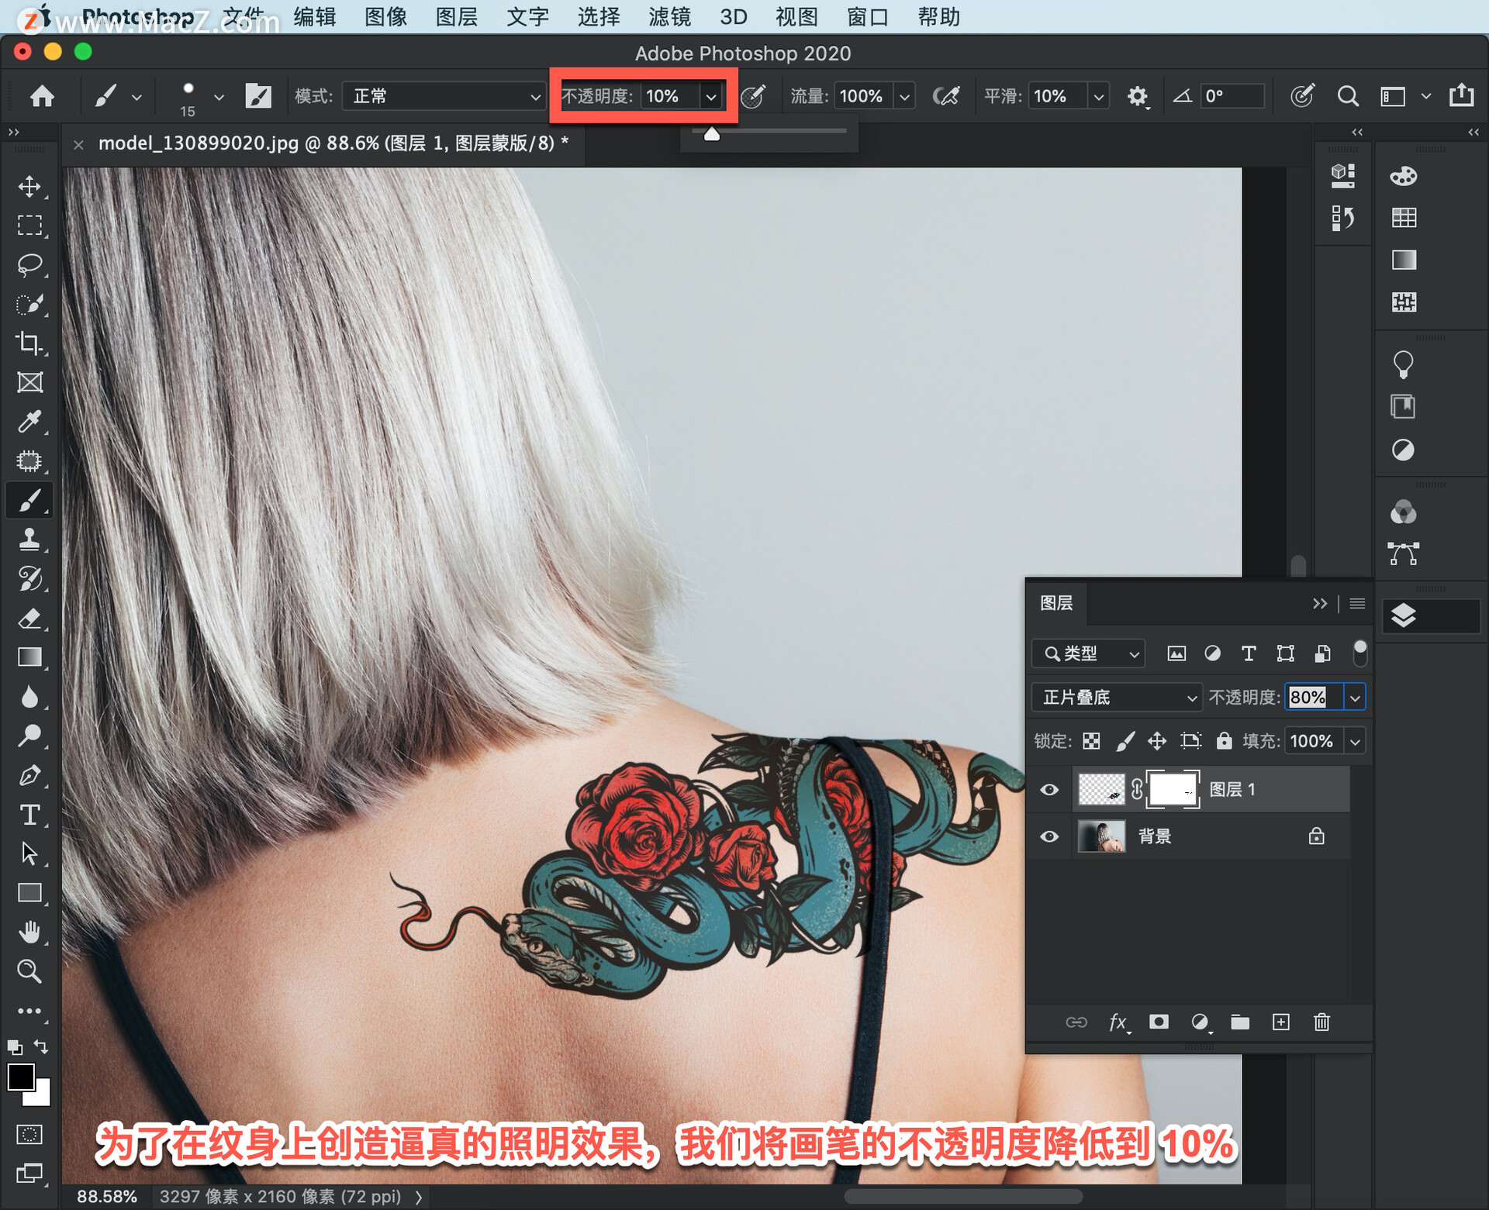Viewport: 1489px width, 1210px height.
Task: Create a new layer with plus icon
Action: (x=1281, y=1022)
